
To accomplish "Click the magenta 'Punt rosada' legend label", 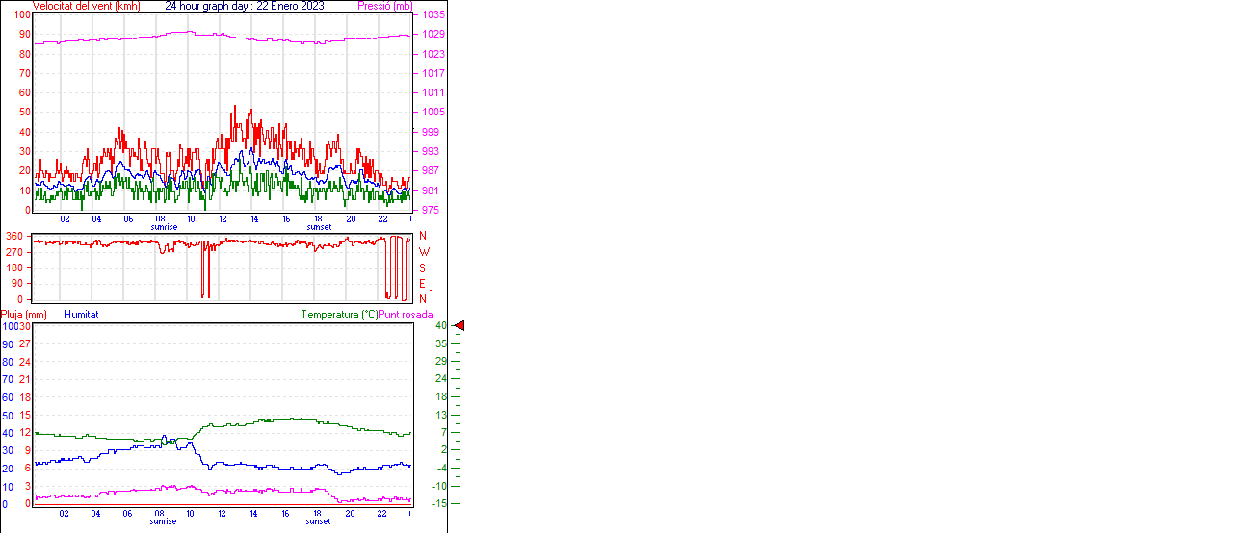I will [406, 315].
